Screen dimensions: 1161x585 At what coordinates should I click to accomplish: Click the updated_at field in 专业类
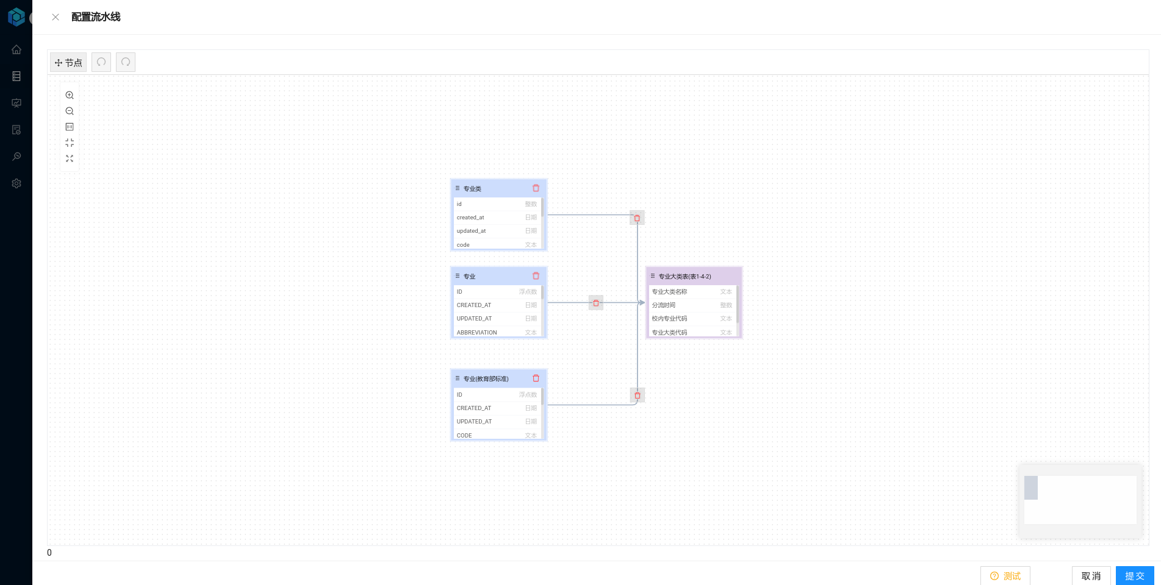point(497,231)
